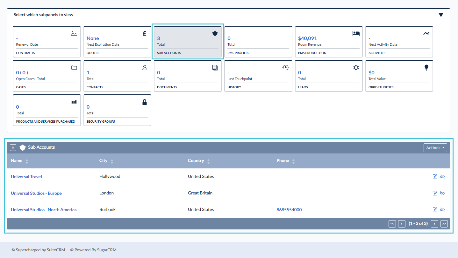
Task: Open Universal Studios - North America link
Action: click(44, 210)
